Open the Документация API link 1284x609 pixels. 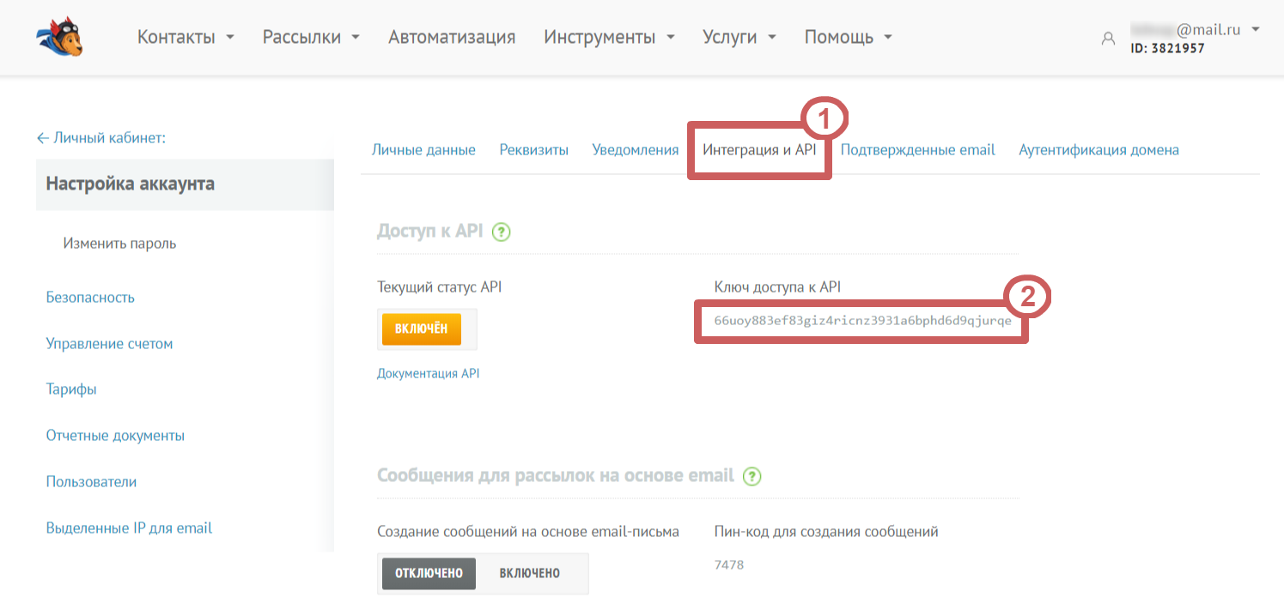pyautogui.click(x=428, y=373)
